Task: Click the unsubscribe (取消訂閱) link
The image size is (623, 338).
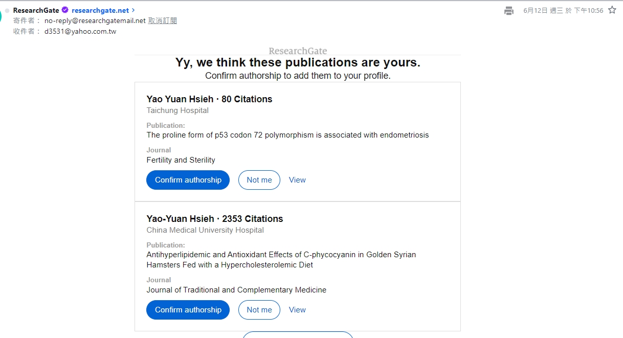Action: pyautogui.click(x=163, y=21)
